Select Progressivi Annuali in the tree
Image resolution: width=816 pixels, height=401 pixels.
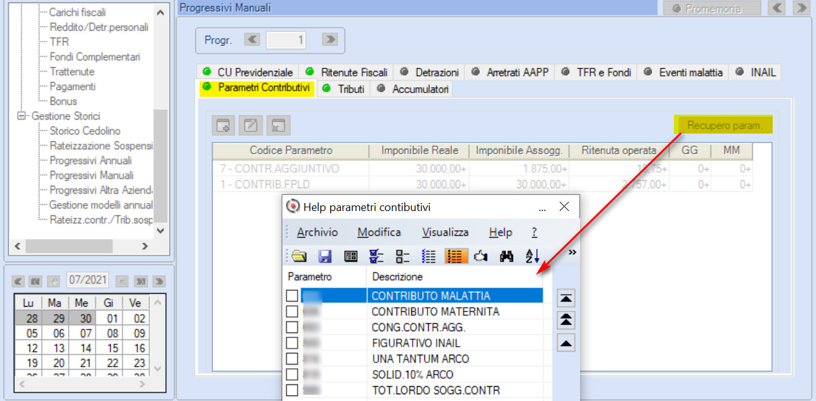(x=91, y=160)
